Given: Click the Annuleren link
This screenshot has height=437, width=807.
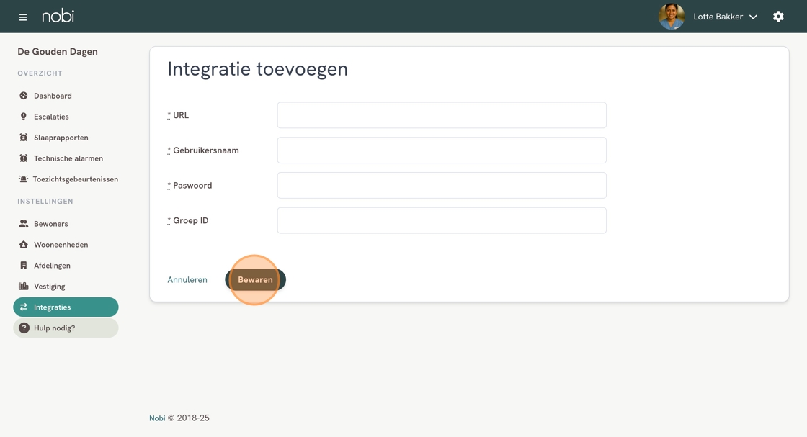Looking at the screenshot, I should 187,280.
